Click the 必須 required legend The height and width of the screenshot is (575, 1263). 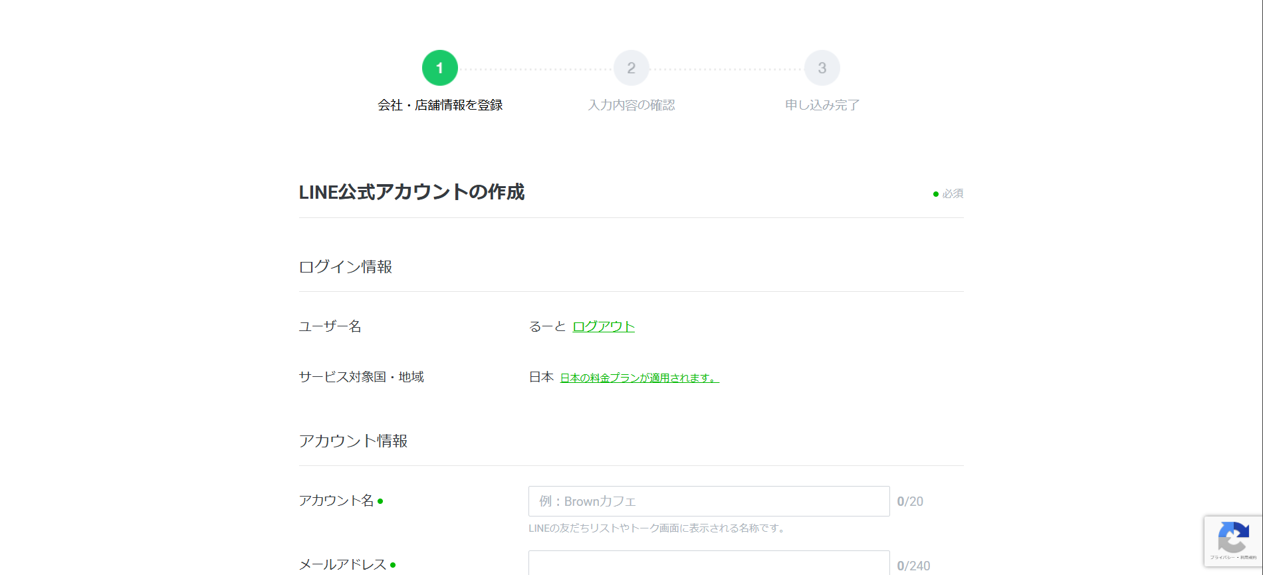click(948, 193)
